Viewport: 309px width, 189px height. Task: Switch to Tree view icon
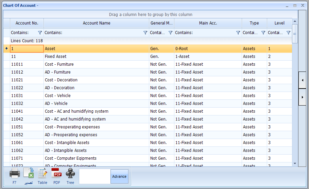(70, 174)
